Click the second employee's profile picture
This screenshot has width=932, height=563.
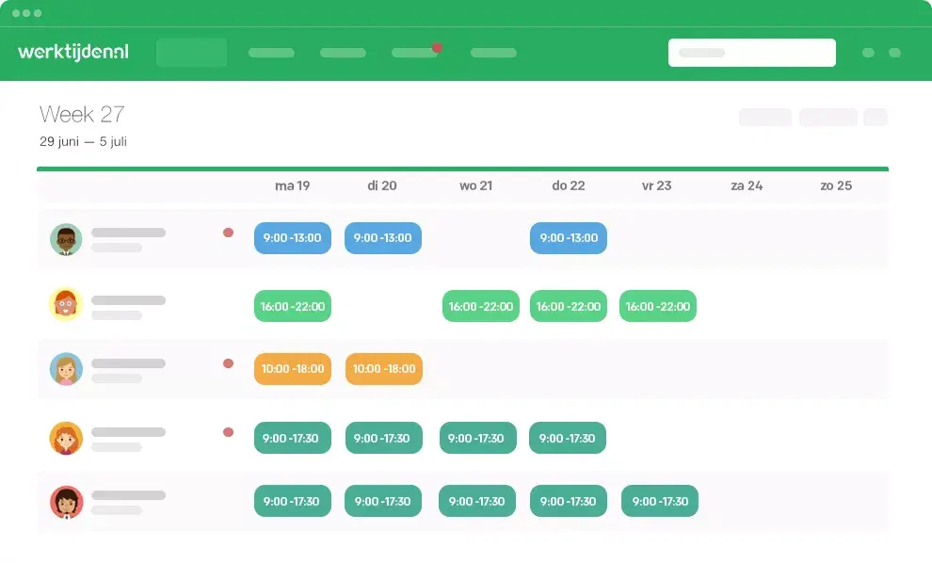point(65,305)
